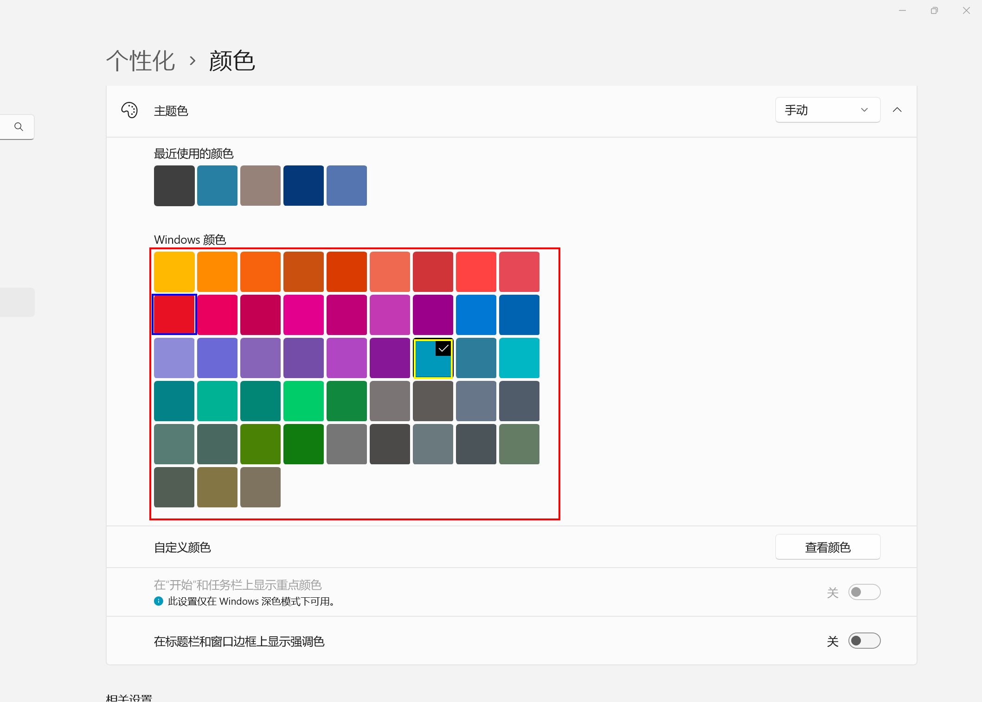Select the dark gray recently used color
The width and height of the screenshot is (982, 702).
[x=174, y=185]
